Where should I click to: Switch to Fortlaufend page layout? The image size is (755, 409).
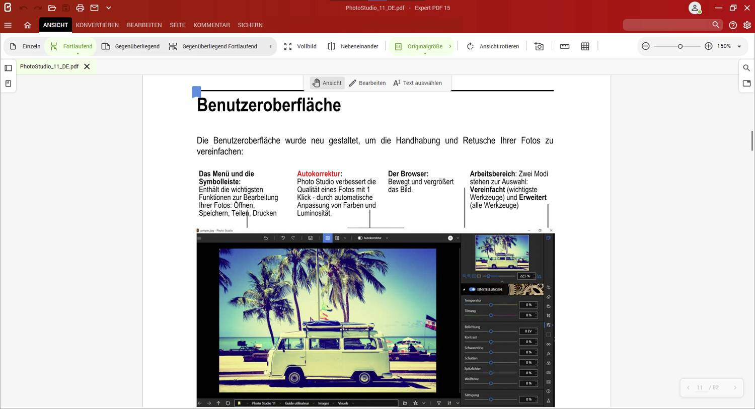tap(70, 46)
